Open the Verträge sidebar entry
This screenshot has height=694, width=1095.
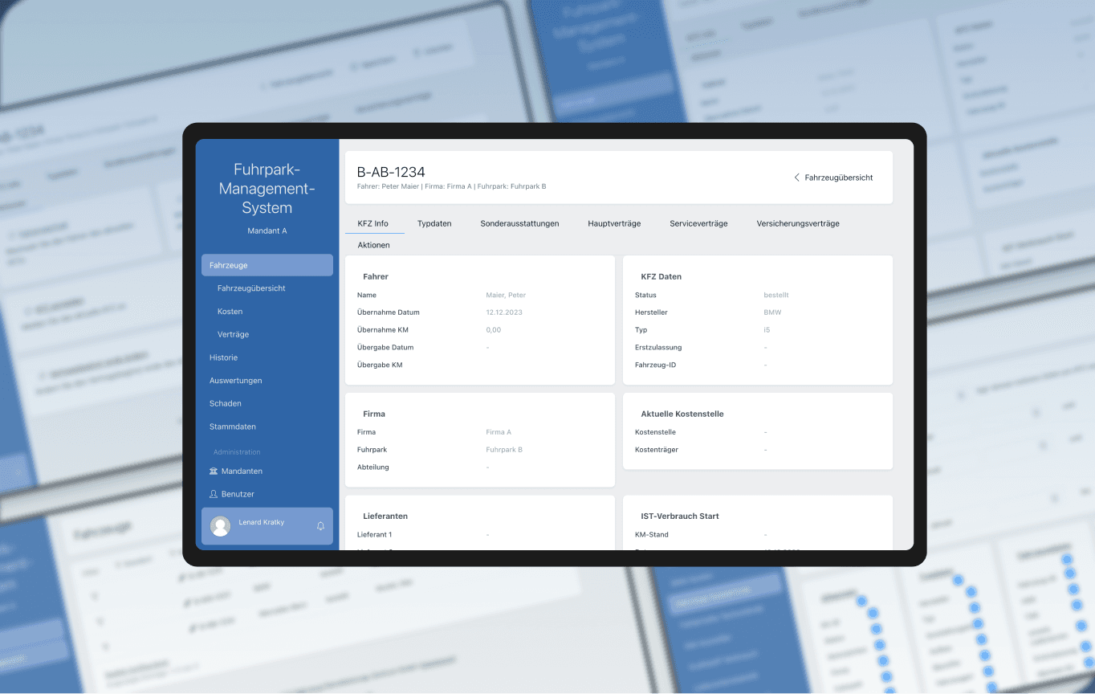click(x=233, y=334)
